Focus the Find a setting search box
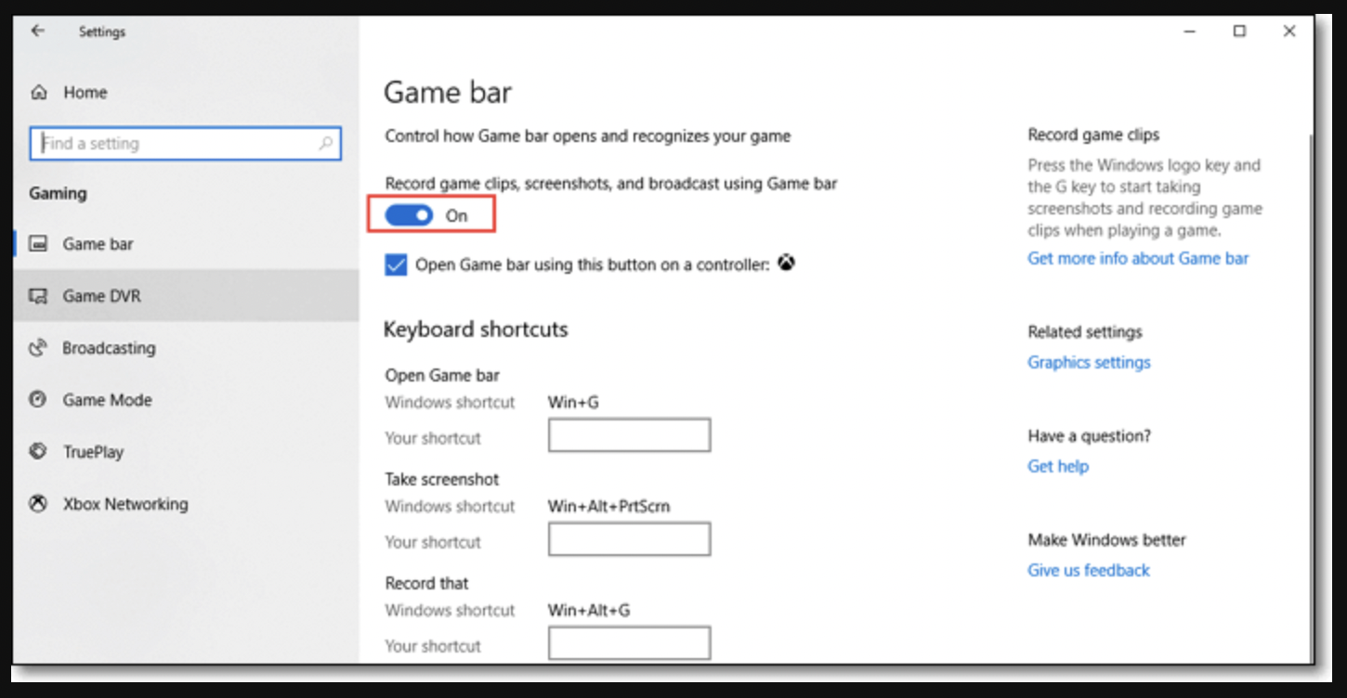1347x698 pixels. tap(177, 144)
